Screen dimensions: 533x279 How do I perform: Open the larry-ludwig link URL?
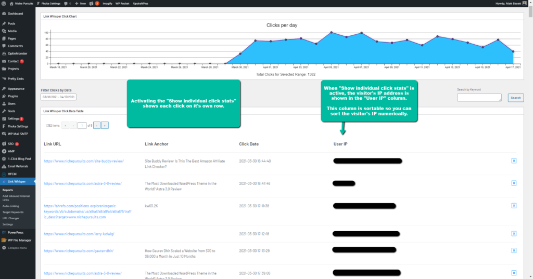pyautogui.click(x=79, y=234)
